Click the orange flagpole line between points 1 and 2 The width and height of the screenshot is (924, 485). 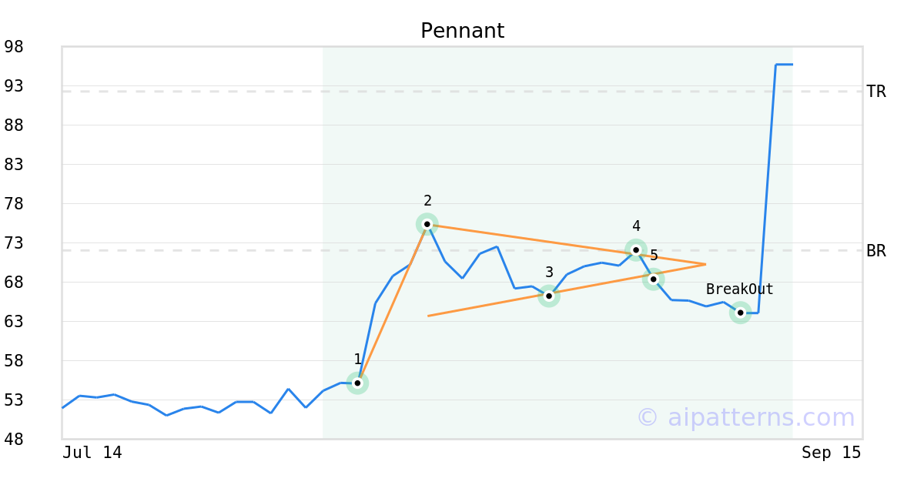[393, 303]
